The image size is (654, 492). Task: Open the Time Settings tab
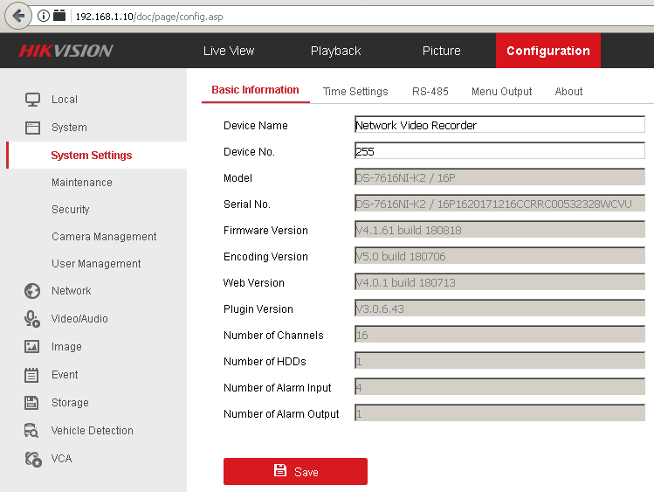[355, 92]
